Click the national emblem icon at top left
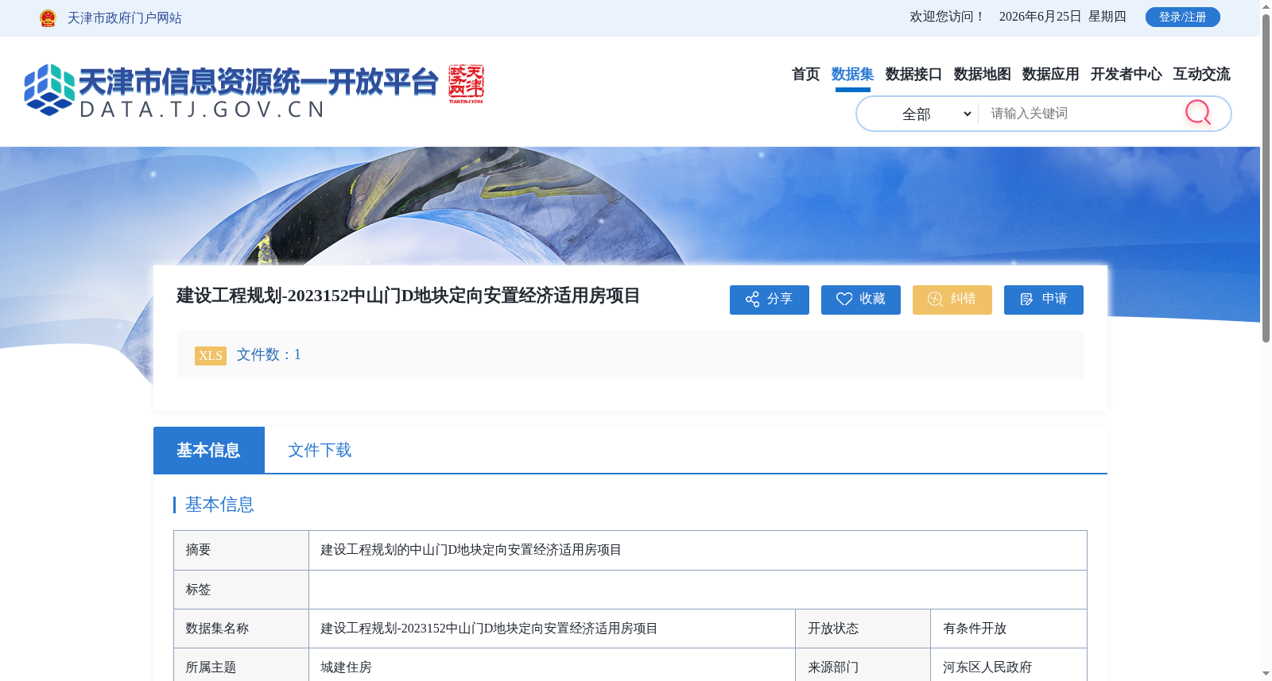The height and width of the screenshot is (681, 1272). [x=48, y=17]
